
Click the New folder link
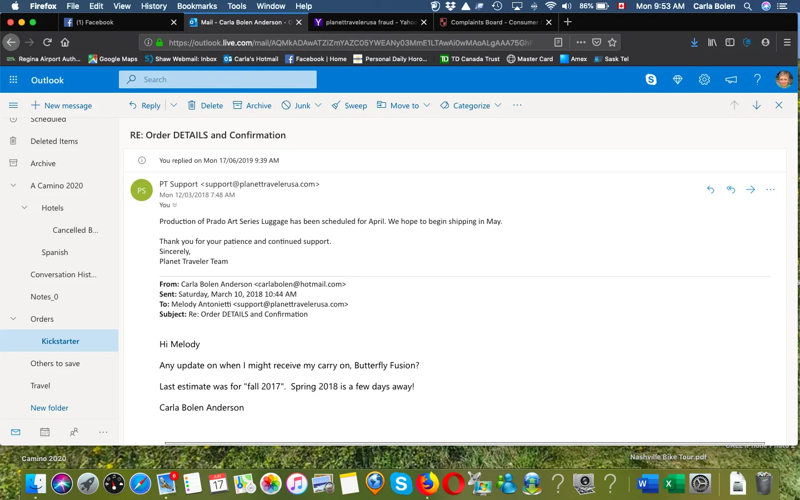(x=49, y=408)
